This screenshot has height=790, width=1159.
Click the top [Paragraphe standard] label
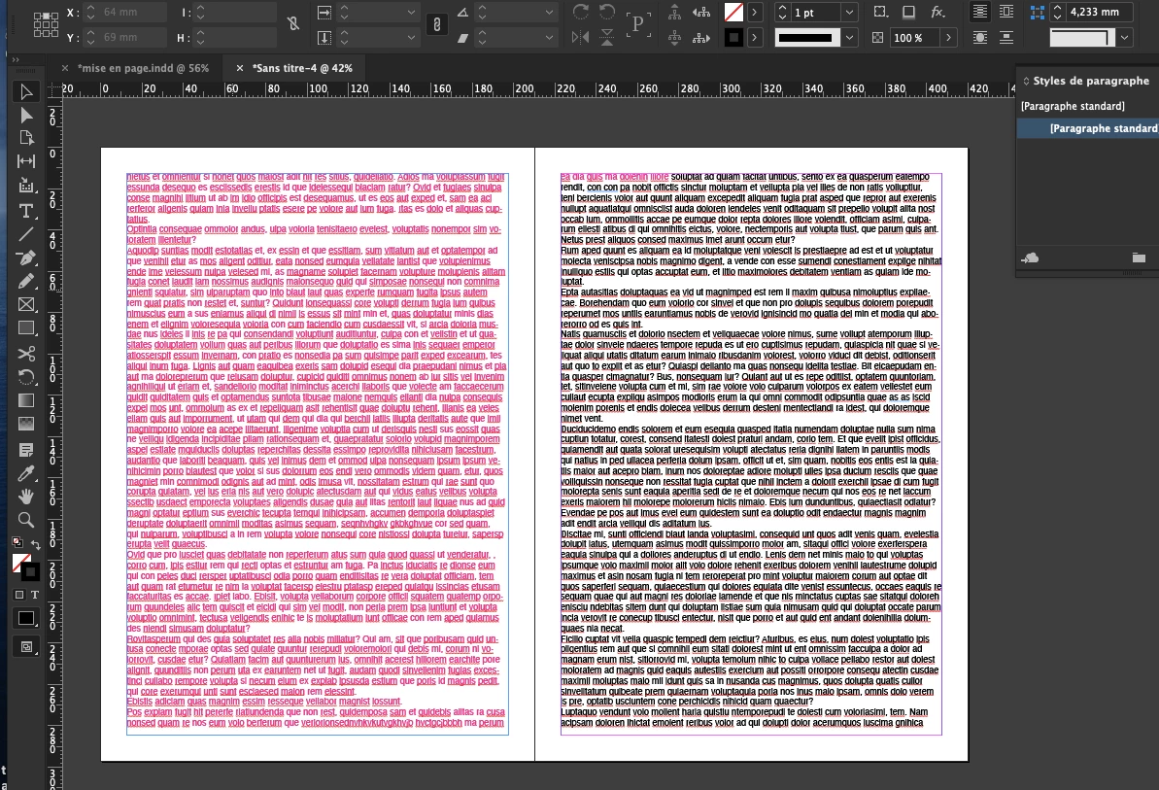[1073, 106]
